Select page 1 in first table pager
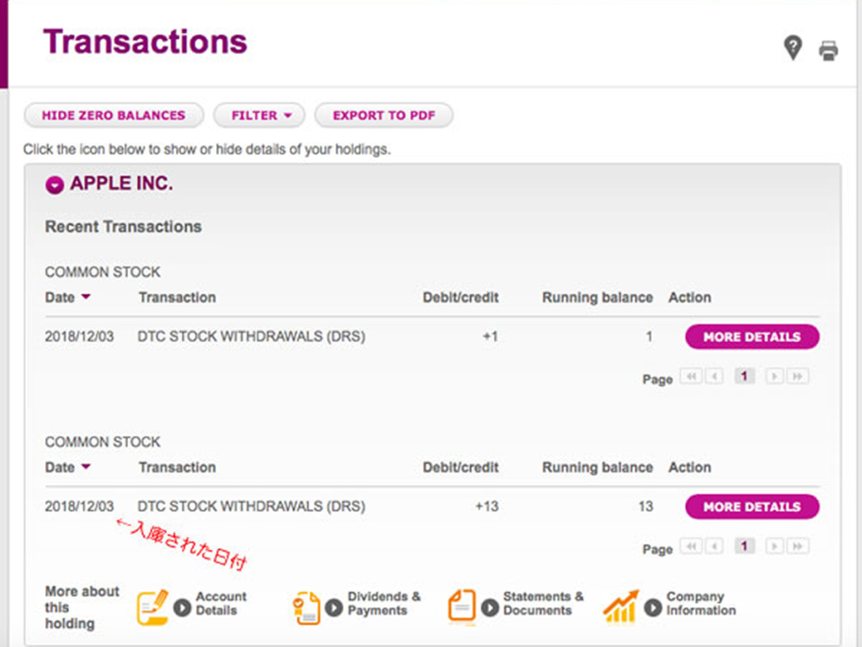 point(744,377)
